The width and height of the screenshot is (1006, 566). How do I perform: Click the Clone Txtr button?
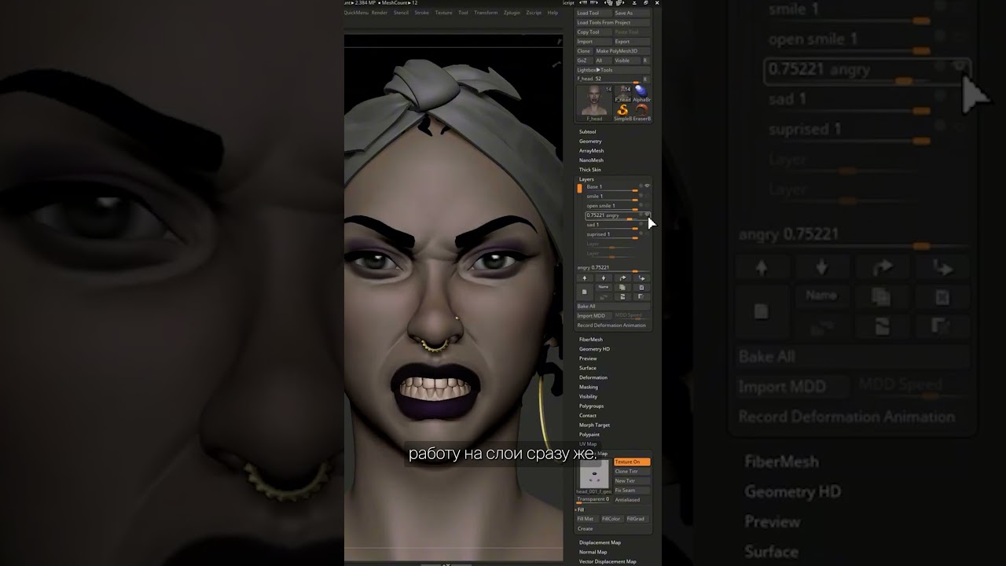coord(632,472)
